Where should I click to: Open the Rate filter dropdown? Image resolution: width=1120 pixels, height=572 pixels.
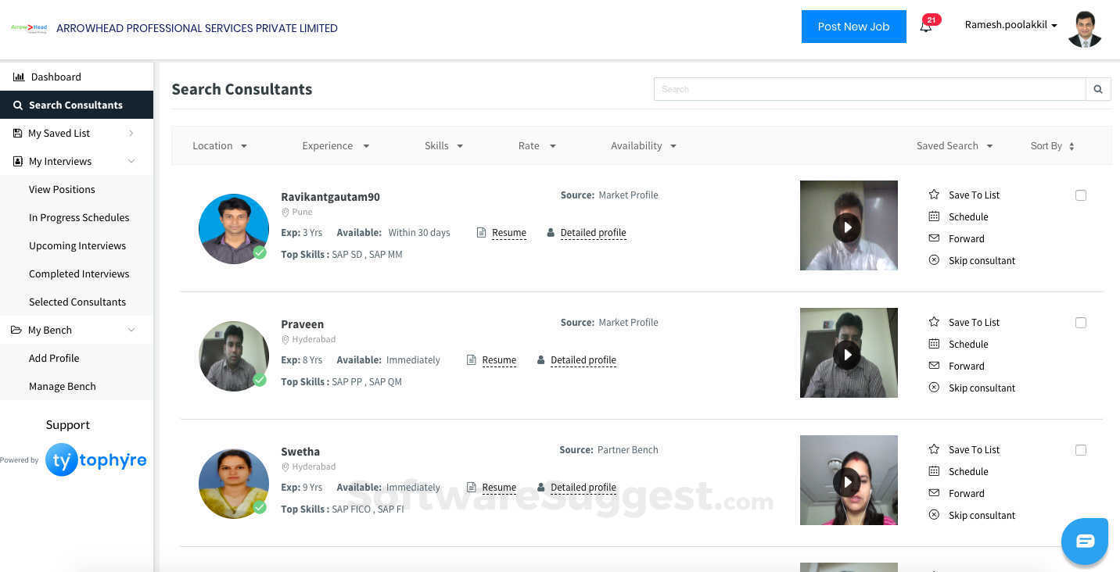(x=537, y=146)
